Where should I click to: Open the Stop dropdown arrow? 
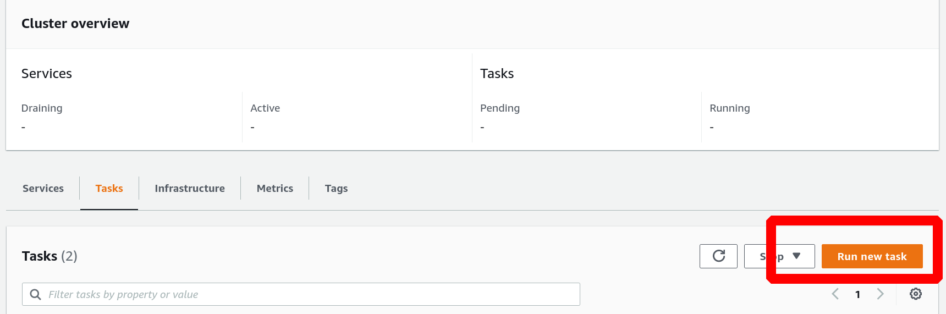796,256
